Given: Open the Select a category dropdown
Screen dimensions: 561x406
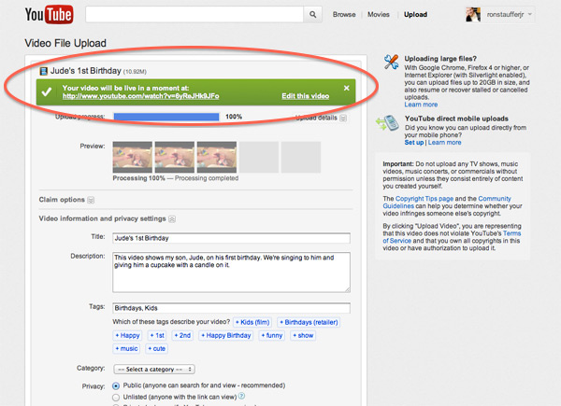Looking at the screenshot, I should click(153, 369).
